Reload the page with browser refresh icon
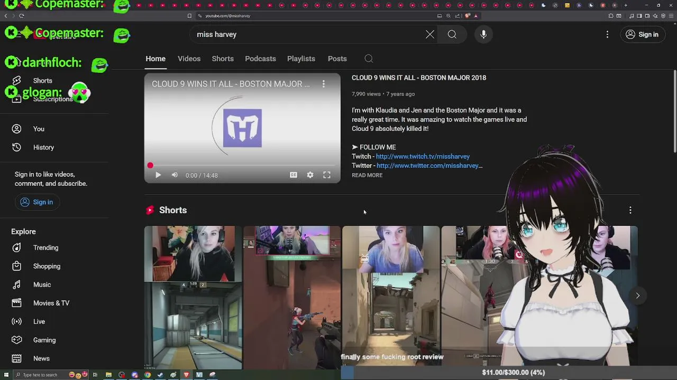677x380 pixels. 21,16
